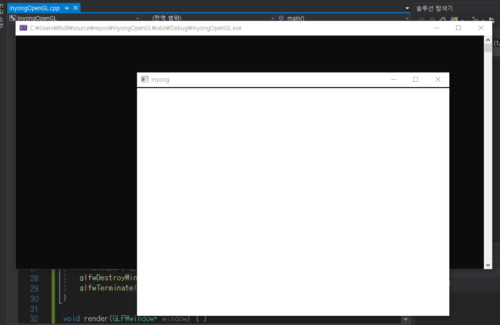This screenshot has width=500, height=325.
Task: Minimize the Inyong OpenGL window
Action: (394, 79)
